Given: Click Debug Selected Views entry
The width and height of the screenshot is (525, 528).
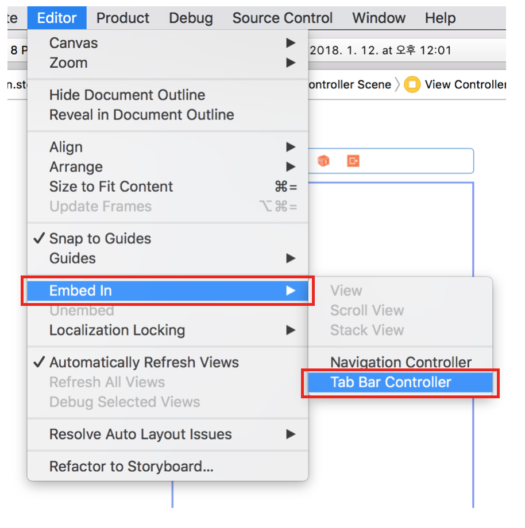Looking at the screenshot, I should (168, 402).
